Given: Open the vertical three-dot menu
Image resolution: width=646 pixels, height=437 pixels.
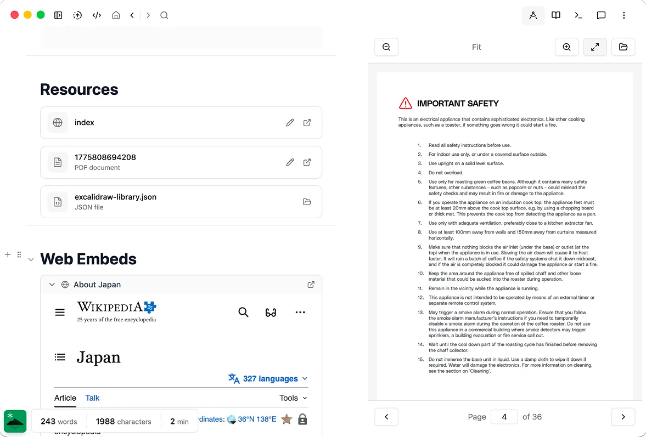Looking at the screenshot, I should pyautogui.click(x=623, y=16).
